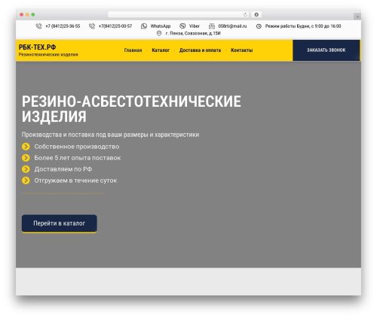The image size is (377, 318).
Task: Click the РБК-ТЕХ.РФ site logo
Action: click(38, 47)
